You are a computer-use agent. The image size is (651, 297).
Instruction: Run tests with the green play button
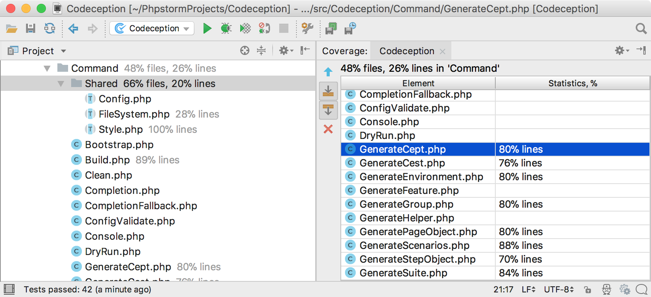point(207,28)
